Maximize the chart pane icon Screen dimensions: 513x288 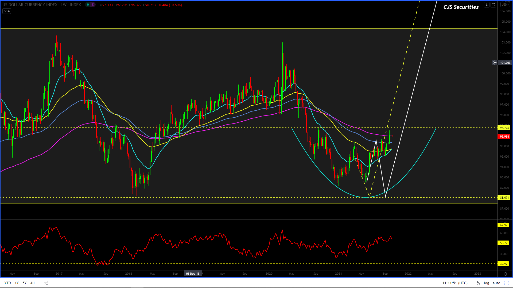point(493,5)
